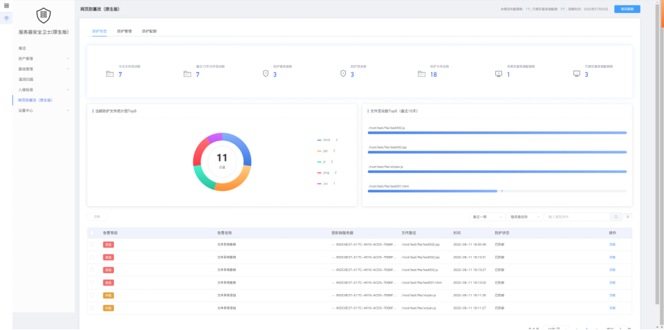This screenshot has height=330, width=664.
Task: Expand the 设置中心 sidebar menu
Action: click(44, 111)
